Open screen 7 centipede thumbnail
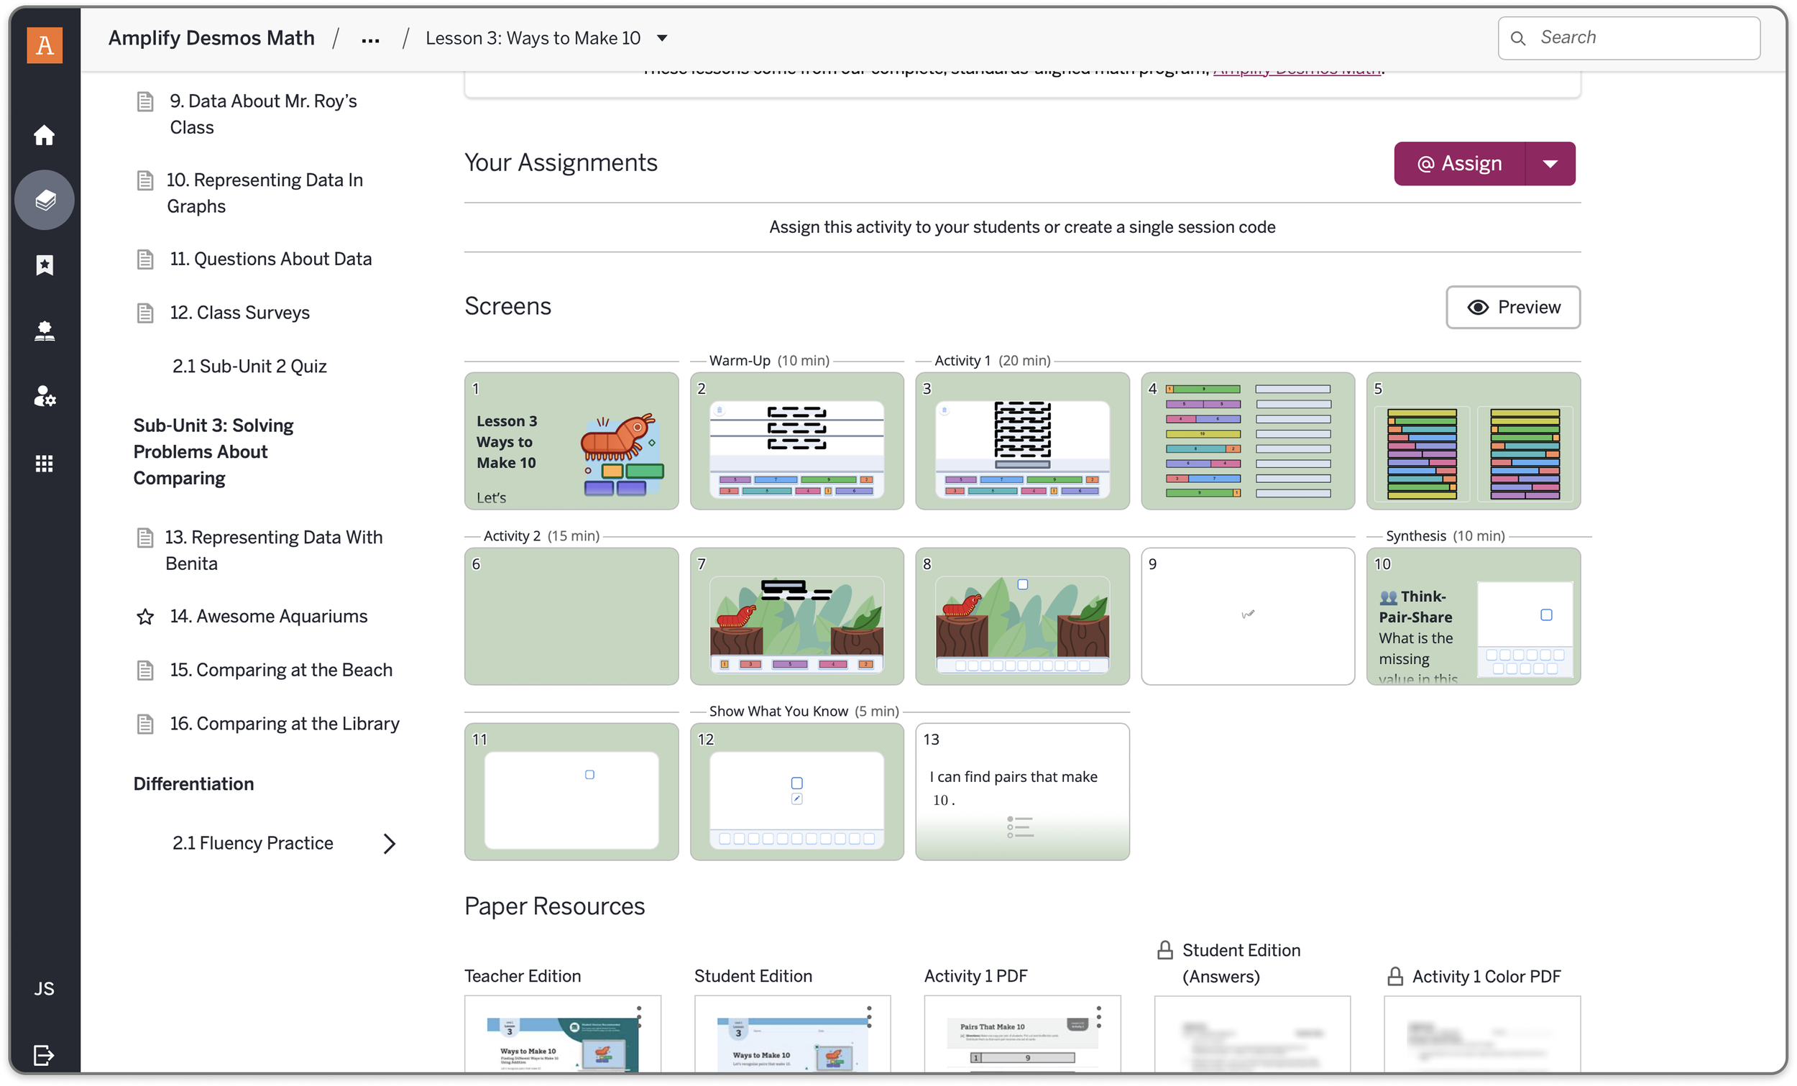 pyautogui.click(x=796, y=616)
